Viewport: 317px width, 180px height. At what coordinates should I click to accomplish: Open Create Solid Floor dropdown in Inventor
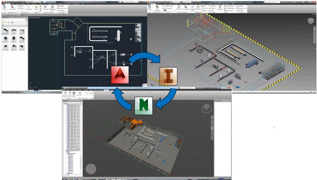230,6
